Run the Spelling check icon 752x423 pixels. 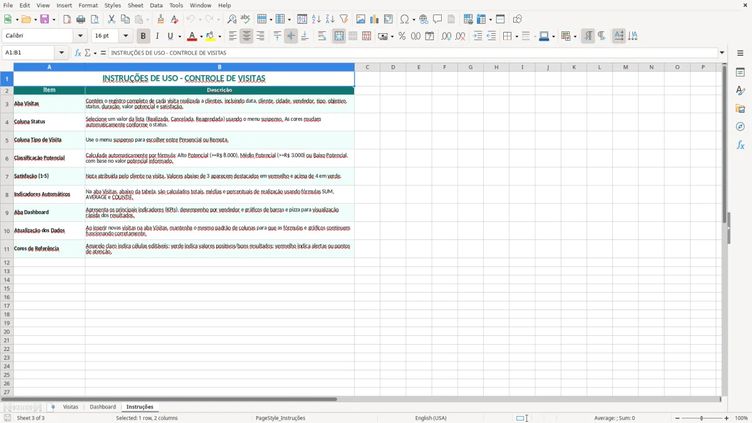tap(246, 19)
